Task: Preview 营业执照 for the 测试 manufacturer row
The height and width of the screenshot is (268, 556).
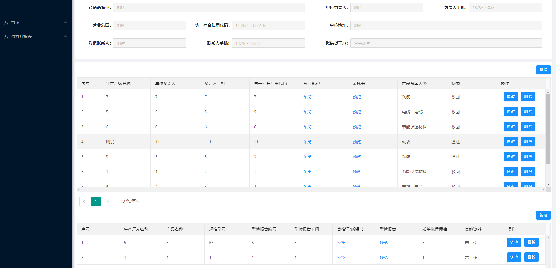Action: coord(307,142)
